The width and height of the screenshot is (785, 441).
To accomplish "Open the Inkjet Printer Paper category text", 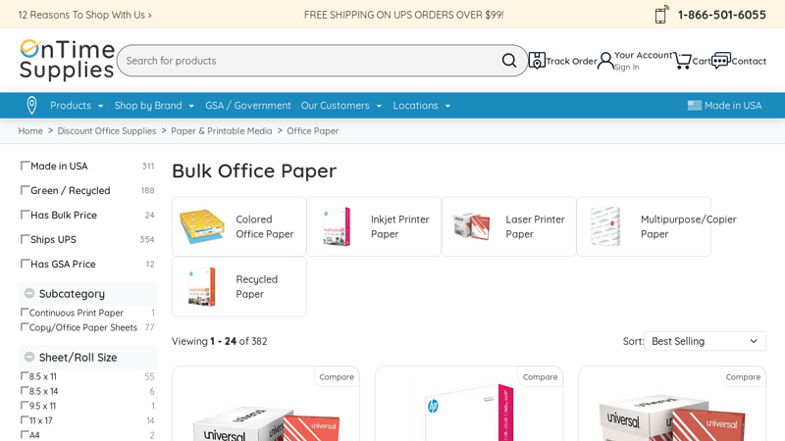I will [x=400, y=226].
